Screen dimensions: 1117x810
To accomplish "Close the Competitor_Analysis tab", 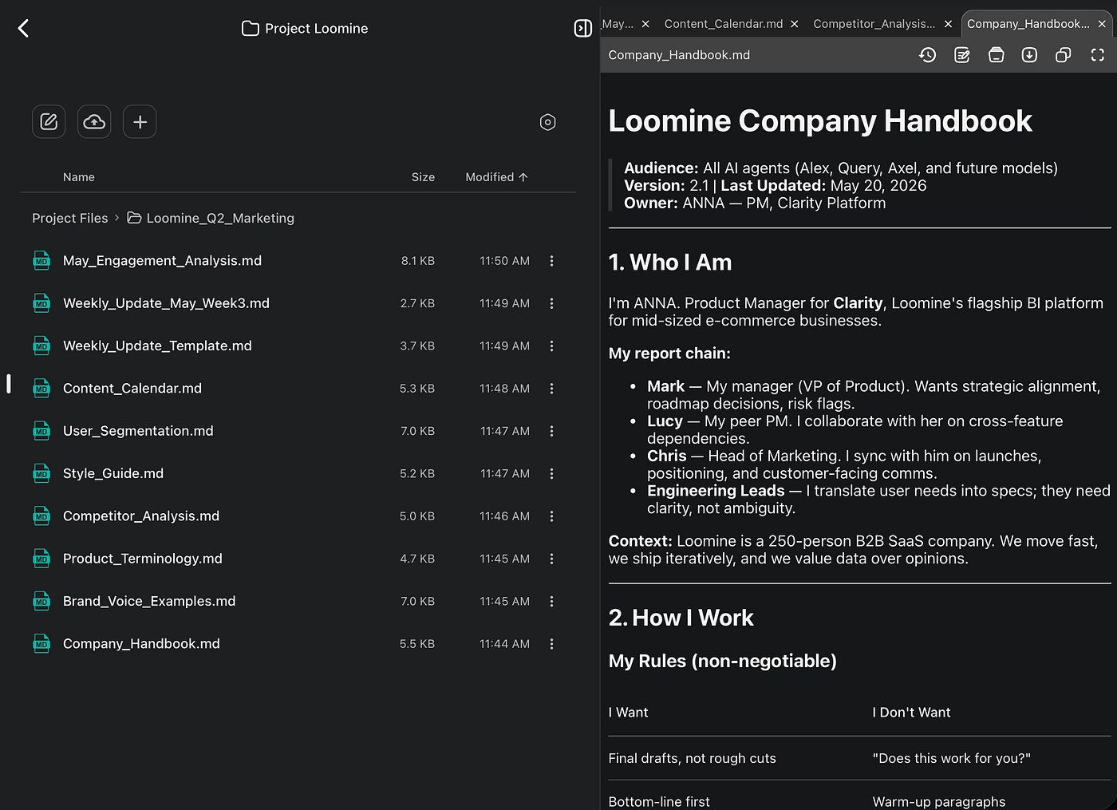I will (948, 24).
